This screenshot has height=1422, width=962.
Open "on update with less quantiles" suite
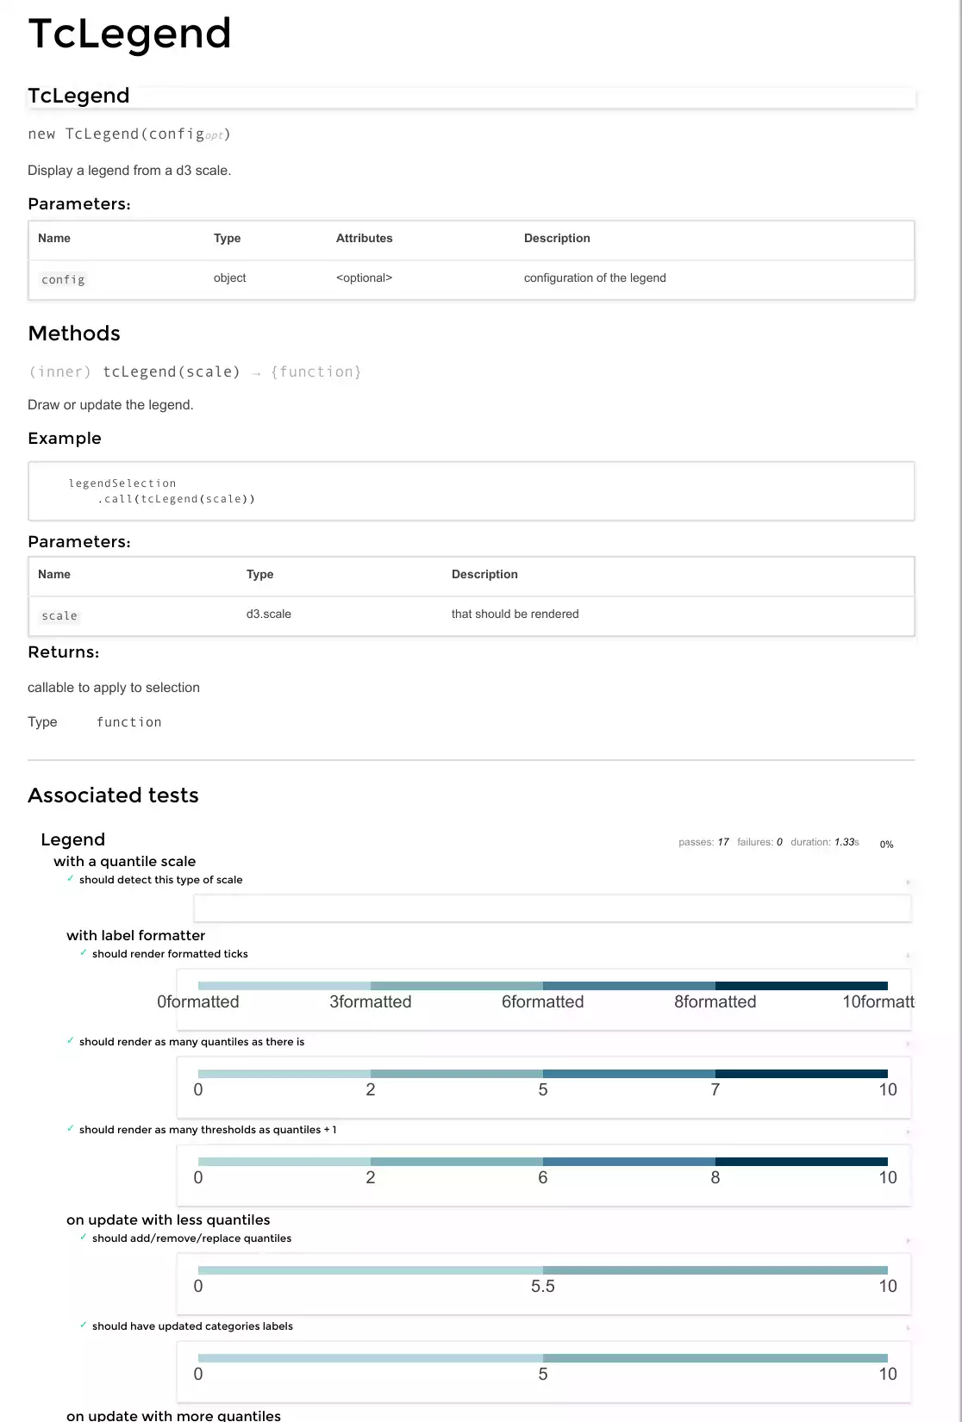pos(168,1219)
